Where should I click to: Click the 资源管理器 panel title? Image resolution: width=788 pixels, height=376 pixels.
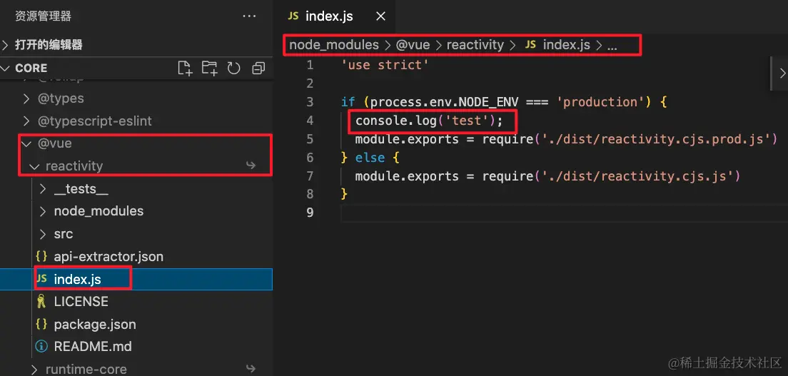tap(44, 16)
